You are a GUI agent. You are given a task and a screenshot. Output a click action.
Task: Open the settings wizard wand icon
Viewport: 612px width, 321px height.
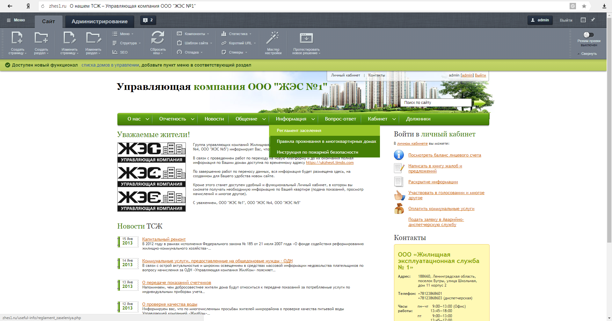click(x=273, y=37)
